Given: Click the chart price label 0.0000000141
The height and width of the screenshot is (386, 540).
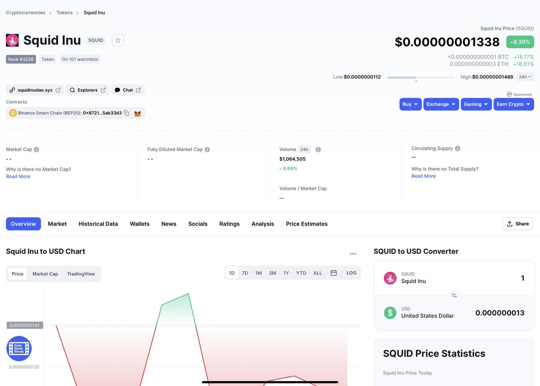Looking at the screenshot, I should [25, 325].
